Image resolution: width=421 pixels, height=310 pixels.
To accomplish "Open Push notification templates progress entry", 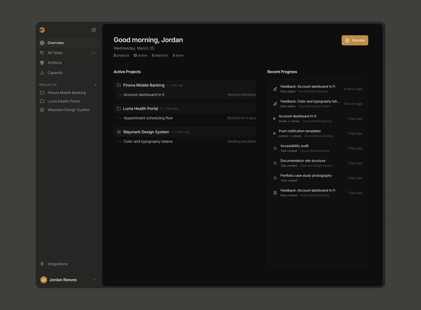I will pos(318,133).
